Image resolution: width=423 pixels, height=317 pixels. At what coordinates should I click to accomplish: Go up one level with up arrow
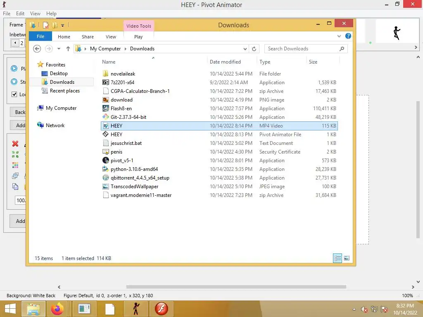tap(68, 49)
